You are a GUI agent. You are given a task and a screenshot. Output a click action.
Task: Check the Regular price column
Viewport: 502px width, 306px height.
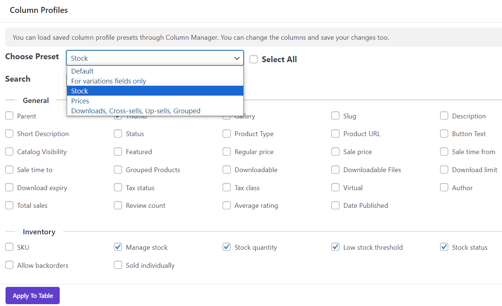227,152
